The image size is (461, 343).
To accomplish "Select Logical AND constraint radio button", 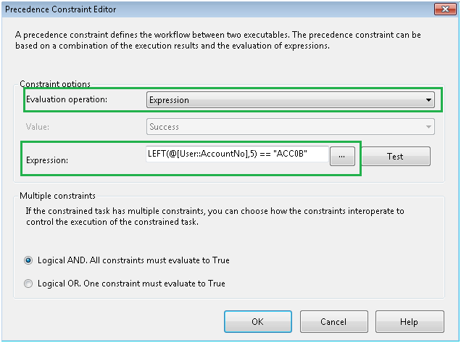I will (x=28, y=260).
